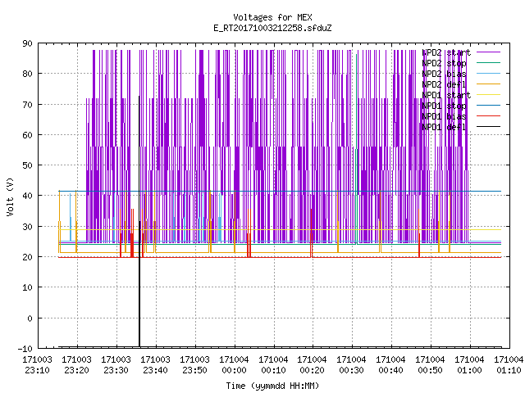Click the y-axis tick value 40
The height and width of the screenshot is (393, 525).
[27, 196]
